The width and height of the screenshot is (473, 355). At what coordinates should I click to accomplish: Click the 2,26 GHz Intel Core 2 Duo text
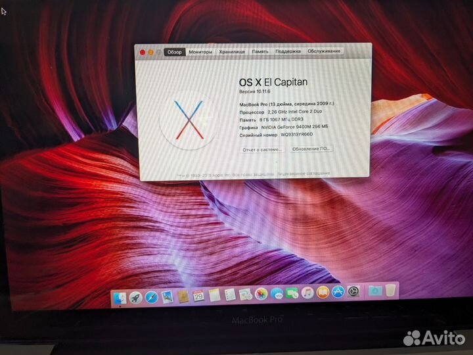[x=295, y=112]
